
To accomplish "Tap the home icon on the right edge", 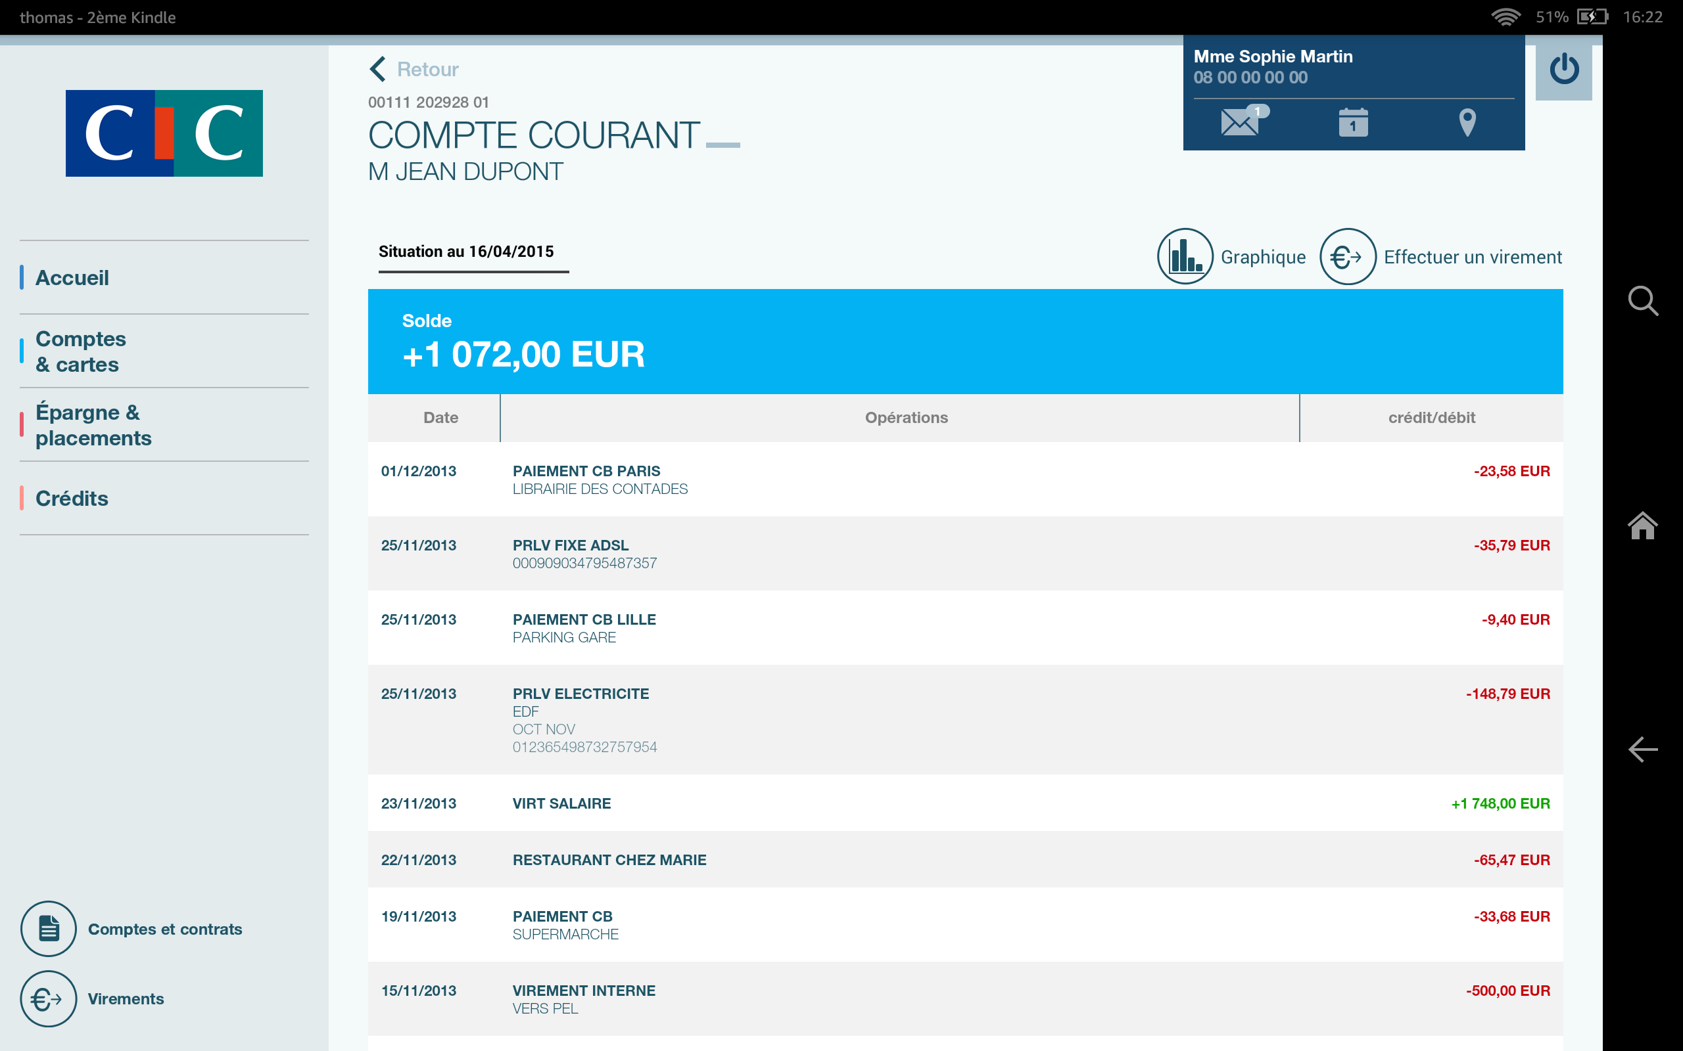I will [x=1643, y=526].
